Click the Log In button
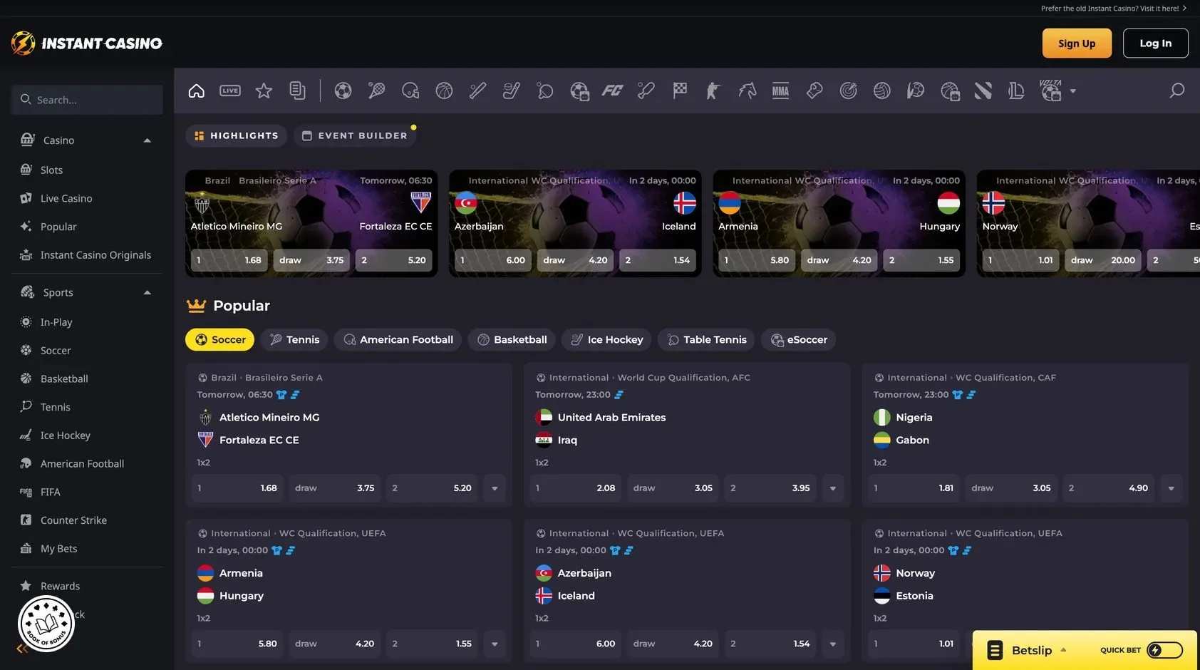The width and height of the screenshot is (1200, 670). [x=1156, y=43]
